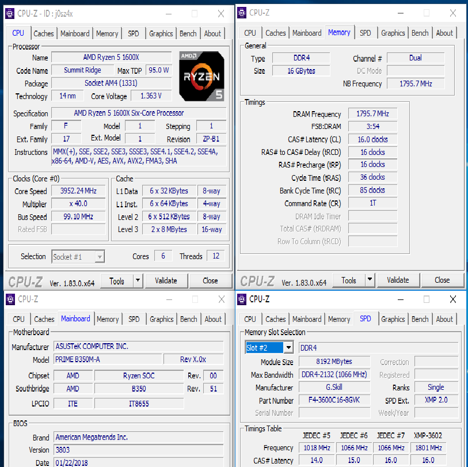Switch to Mainboard tab in the CPU window
This screenshot has width=468, height=467.
click(75, 33)
